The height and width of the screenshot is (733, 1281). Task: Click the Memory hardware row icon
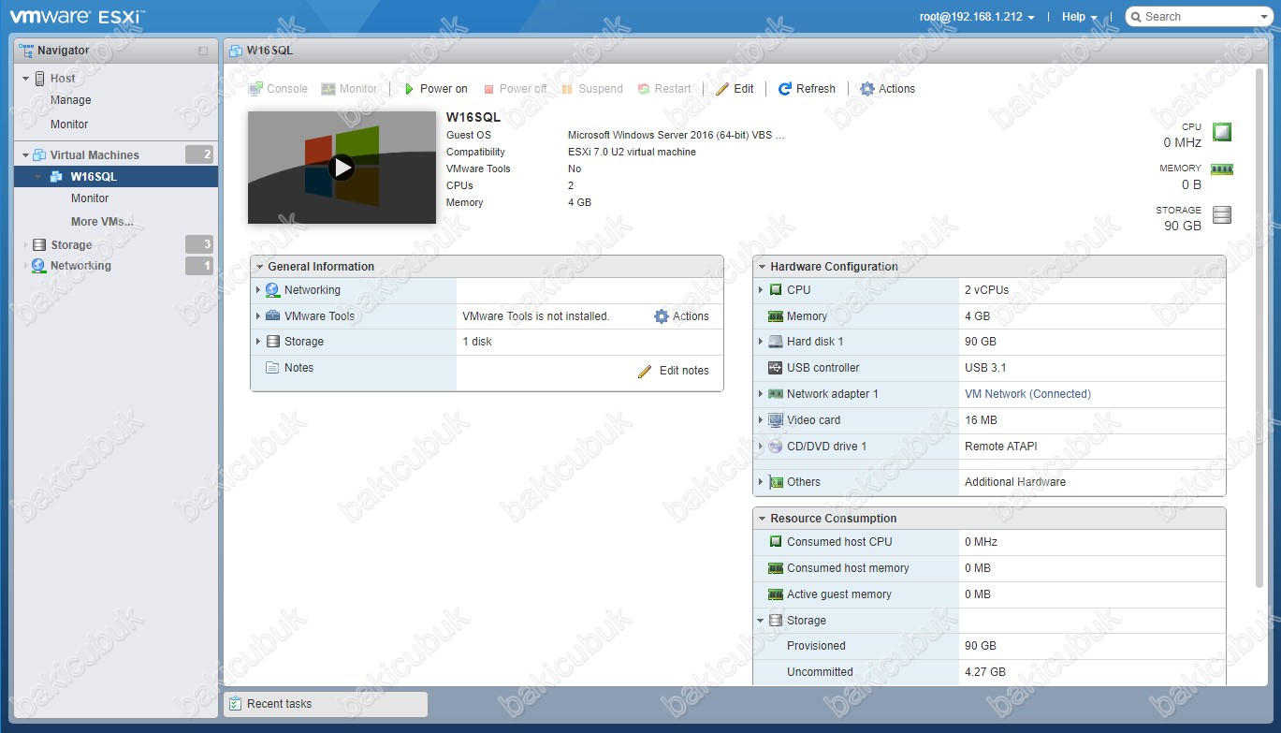[776, 316]
